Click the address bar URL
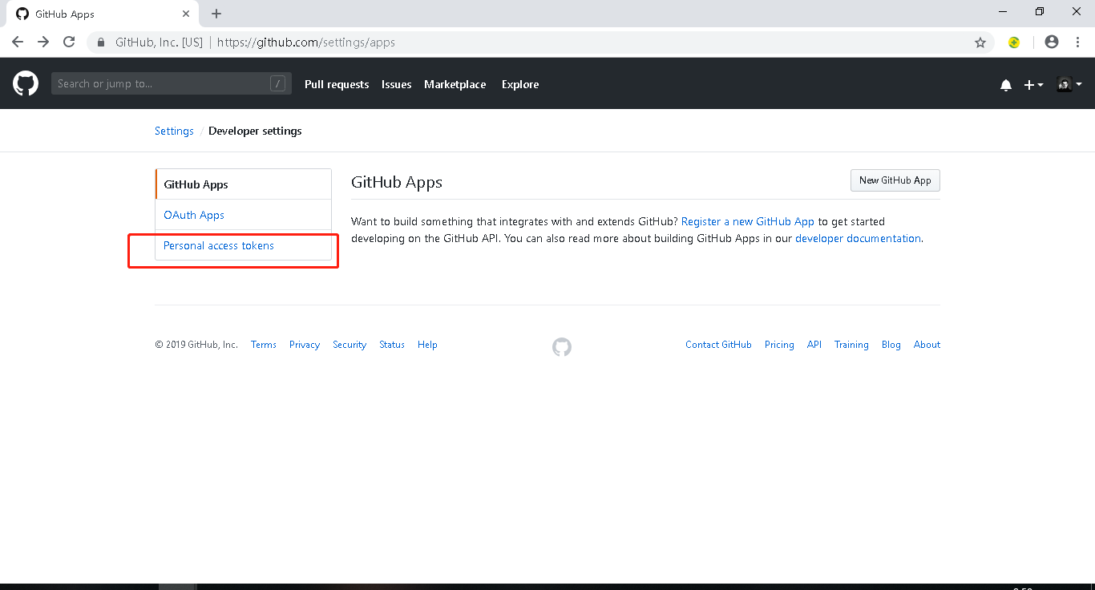Screen dimensions: 1095x590 [x=306, y=42]
